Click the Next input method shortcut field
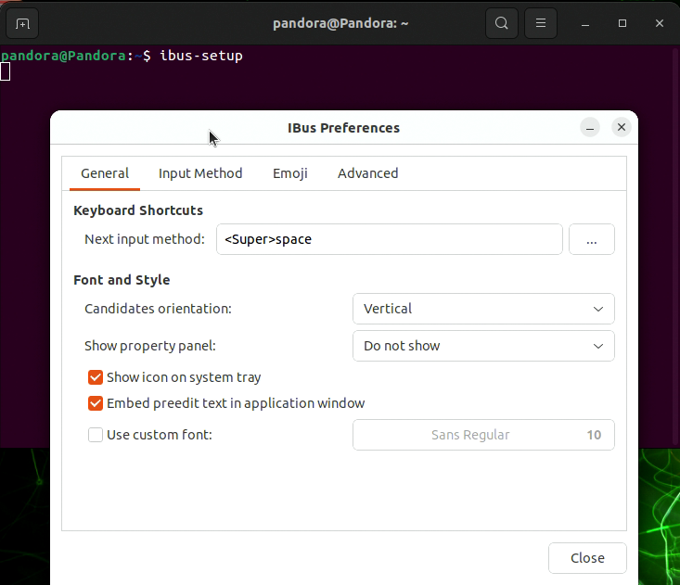 pyautogui.click(x=390, y=239)
